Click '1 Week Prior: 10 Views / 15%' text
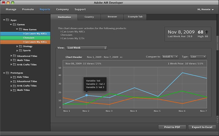This screenshot has width=219, height=136. 186,64
